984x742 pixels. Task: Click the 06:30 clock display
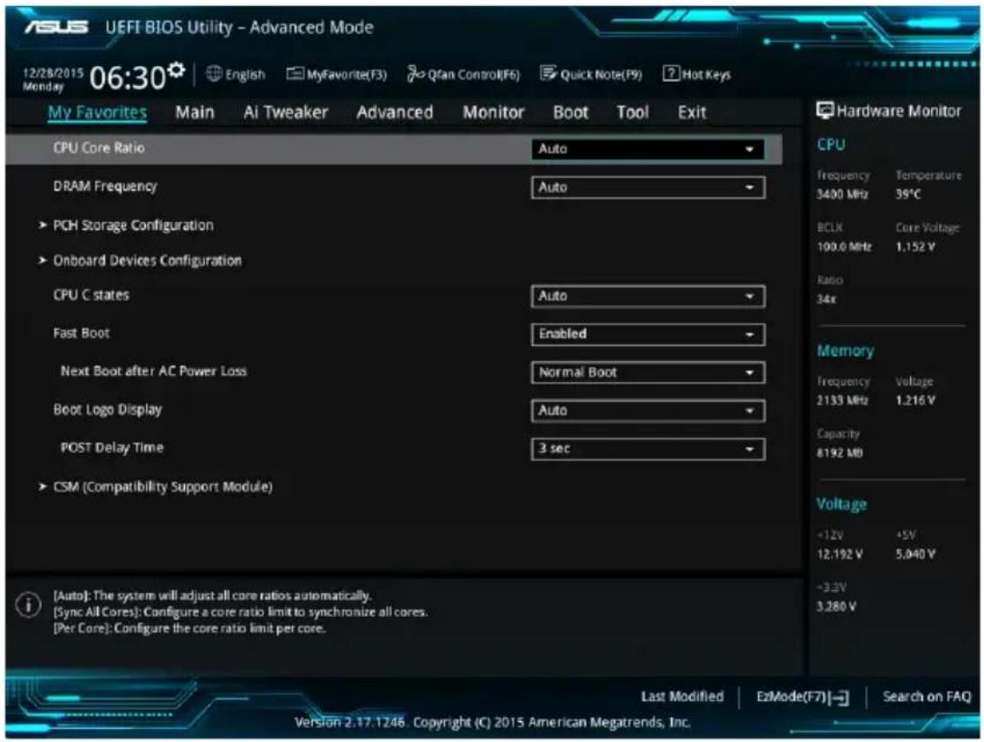click(128, 77)
